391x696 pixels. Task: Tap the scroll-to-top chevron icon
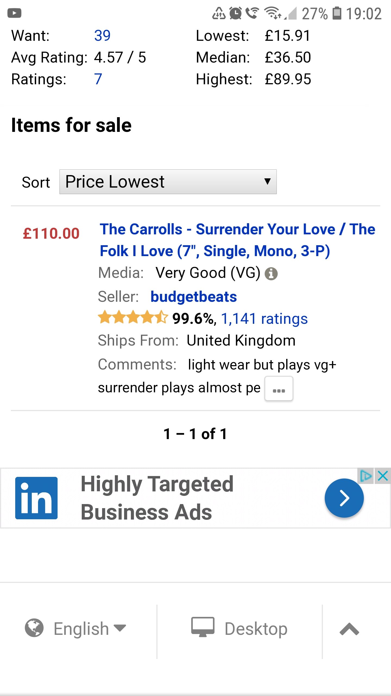(x=349, y=629)
